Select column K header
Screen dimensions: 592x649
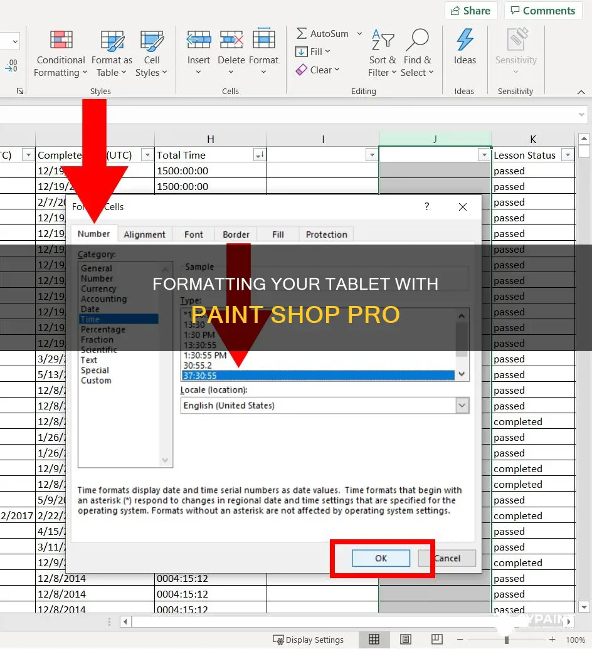533,139
